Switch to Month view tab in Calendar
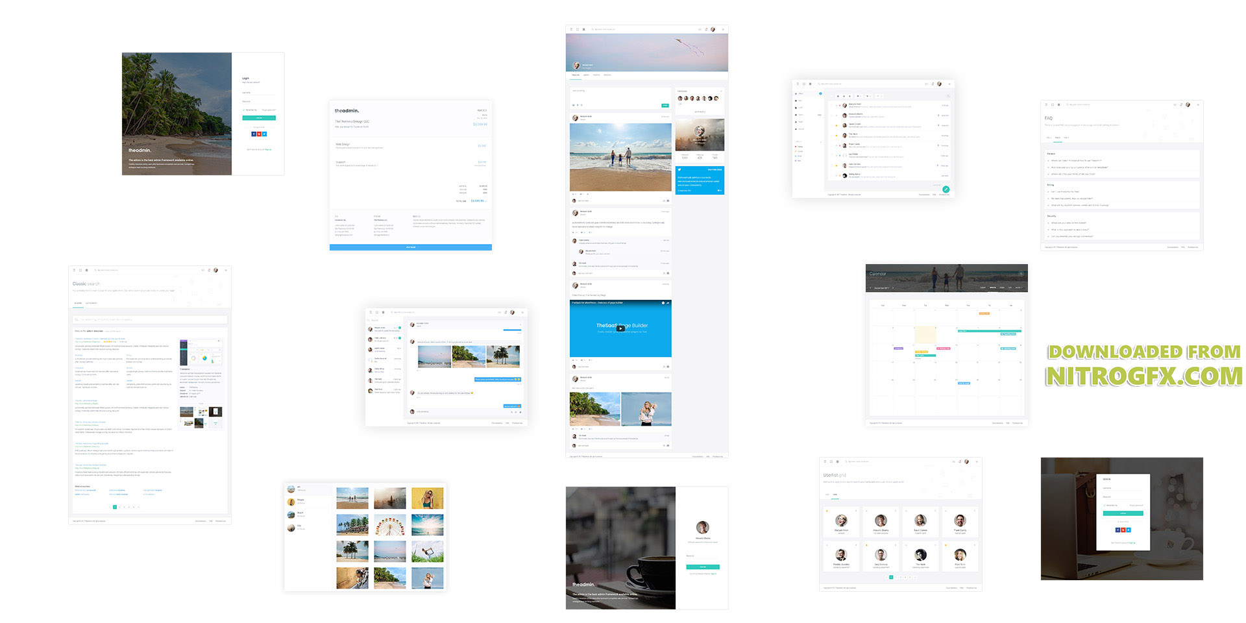Image resolution: width=1246 pixels, height=623 pixels. point(992,287)
